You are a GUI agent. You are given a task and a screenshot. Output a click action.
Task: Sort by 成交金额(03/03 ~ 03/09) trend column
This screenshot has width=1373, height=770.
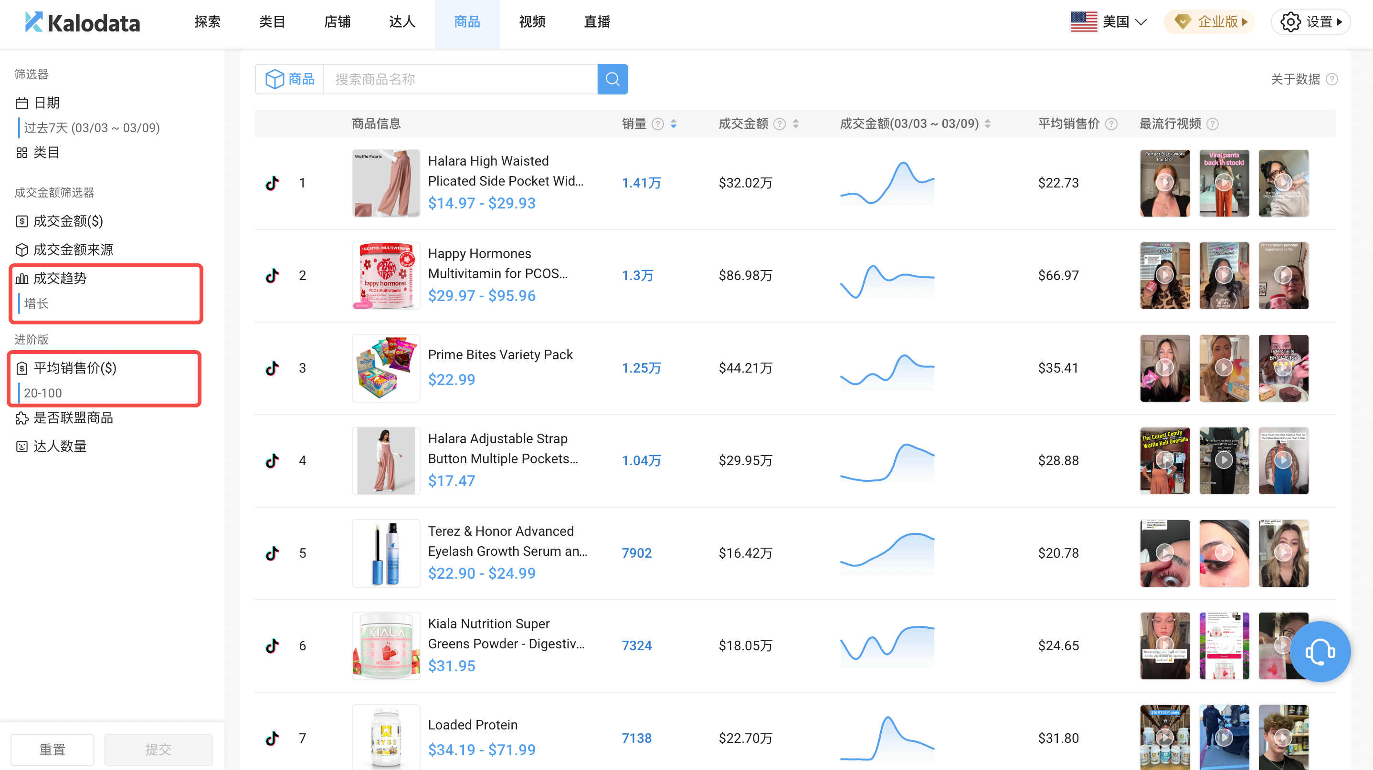coord(988,124)
